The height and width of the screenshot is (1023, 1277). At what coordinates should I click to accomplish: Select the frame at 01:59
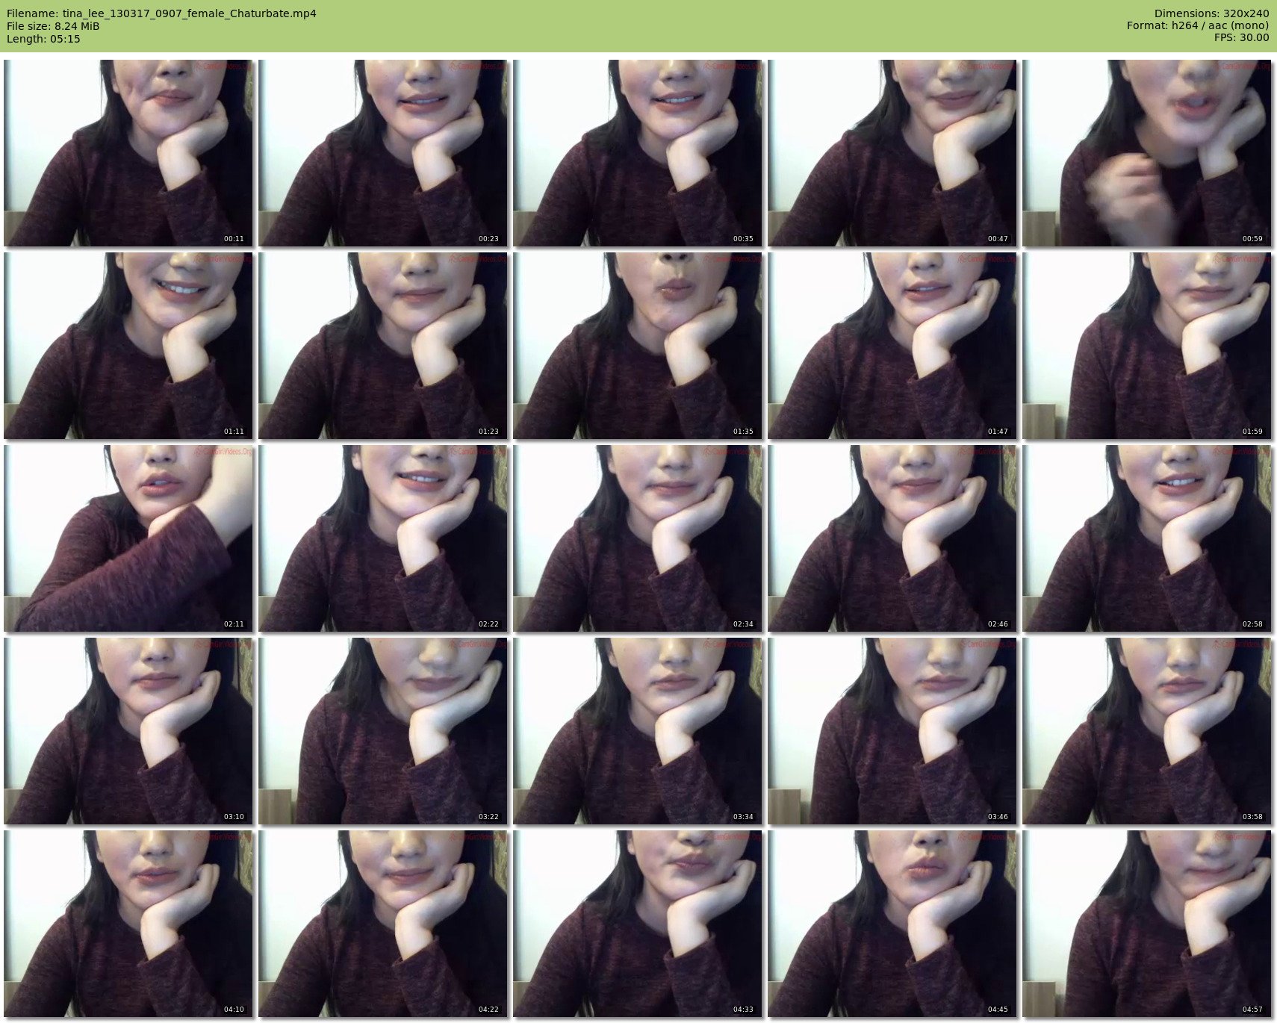pos(1146,346)
